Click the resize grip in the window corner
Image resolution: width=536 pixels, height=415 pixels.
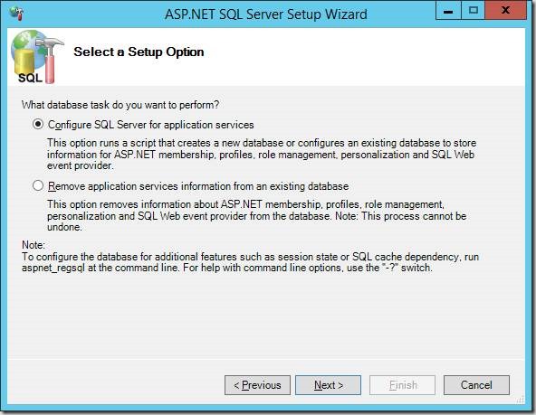pos(521,400)
